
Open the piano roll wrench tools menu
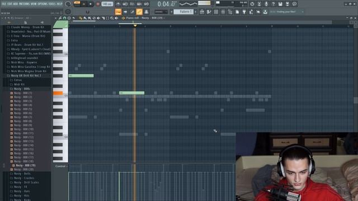(x=60, y=18)
